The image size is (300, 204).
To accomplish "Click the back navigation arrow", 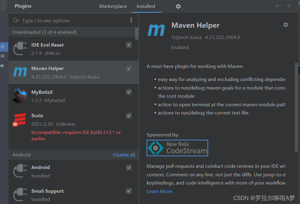I will click(278, 6).
